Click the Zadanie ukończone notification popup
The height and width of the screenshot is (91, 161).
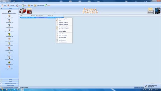click(152, 86)
